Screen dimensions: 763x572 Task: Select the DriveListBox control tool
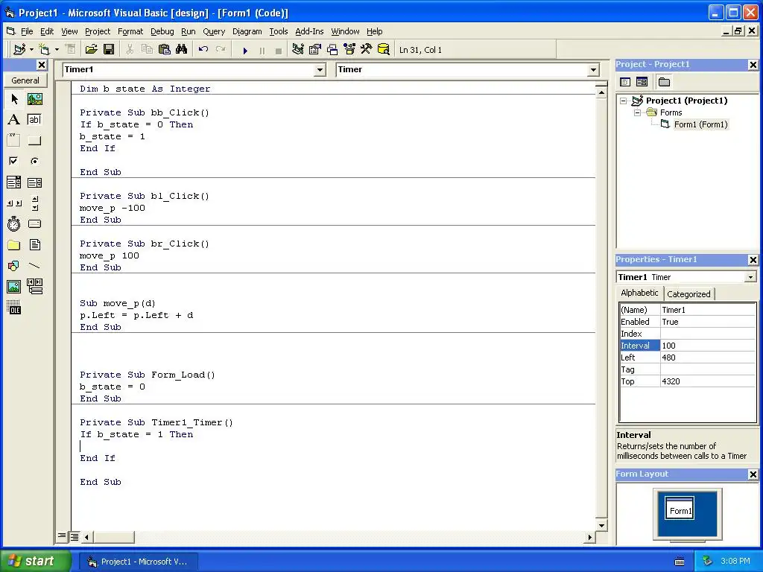[34, 223]
